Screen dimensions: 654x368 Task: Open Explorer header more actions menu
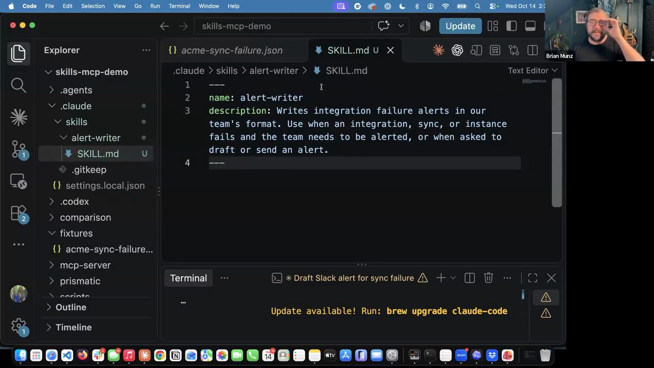pos(146,50)
